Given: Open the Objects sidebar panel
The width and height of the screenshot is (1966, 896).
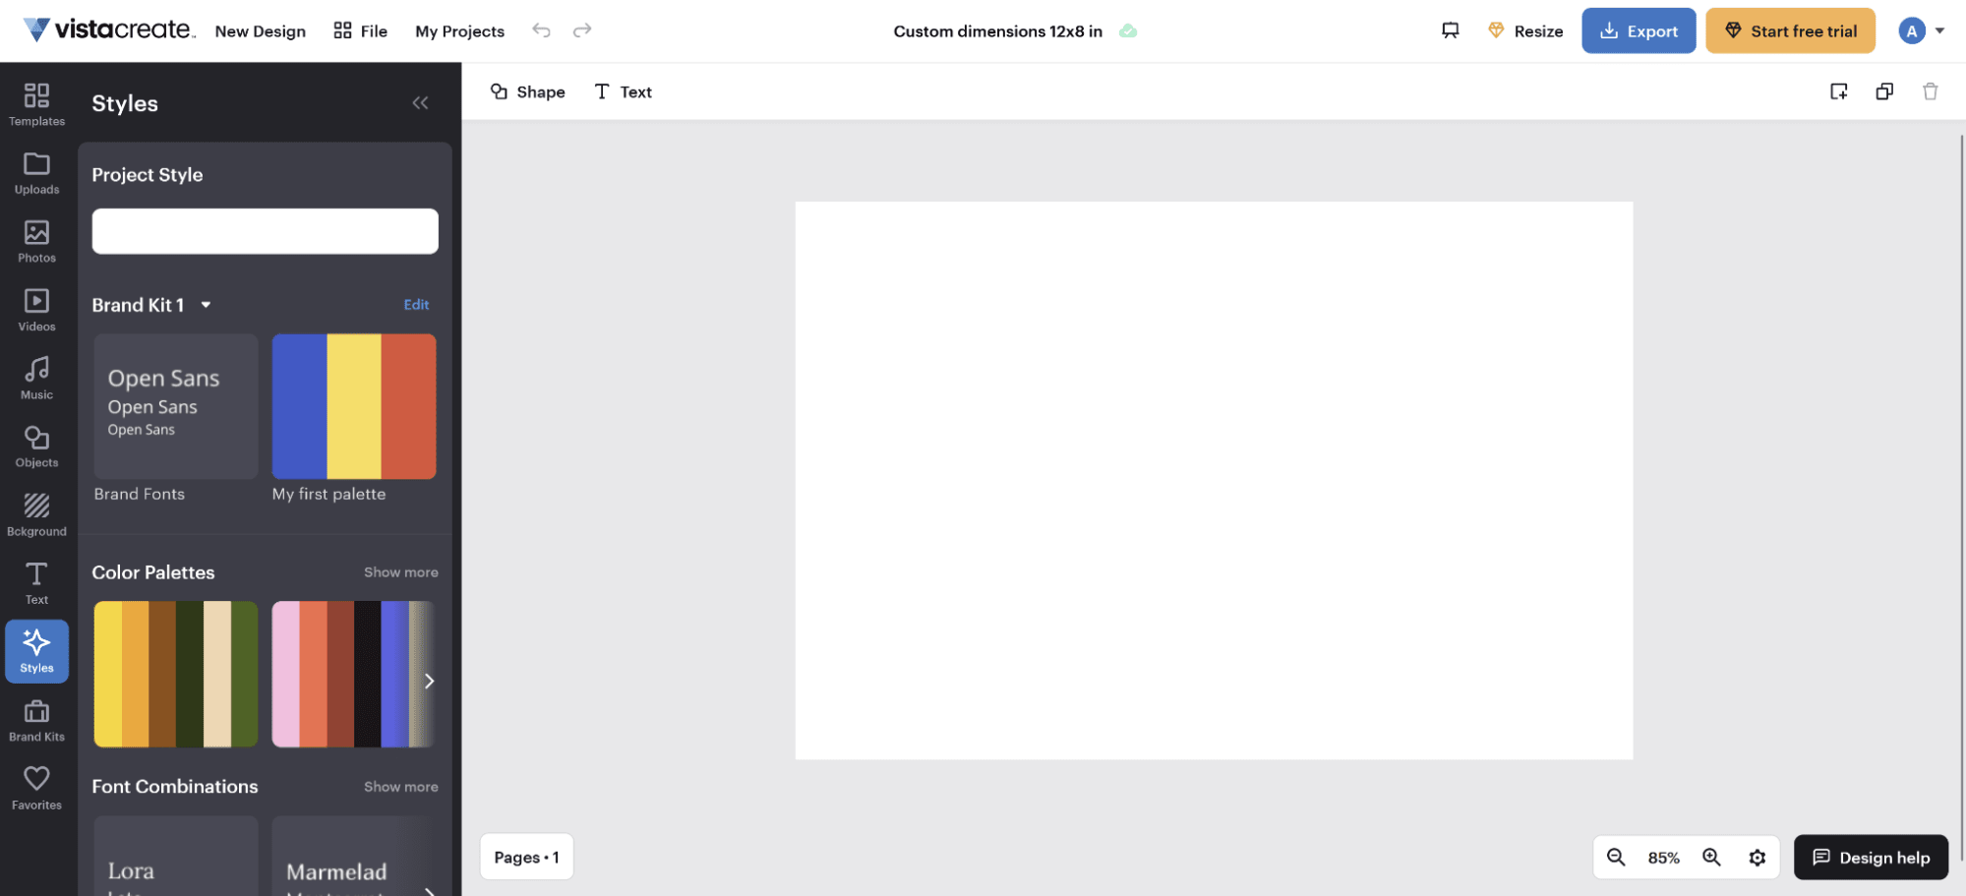Looking at the screenshot, I should [36, 447].
